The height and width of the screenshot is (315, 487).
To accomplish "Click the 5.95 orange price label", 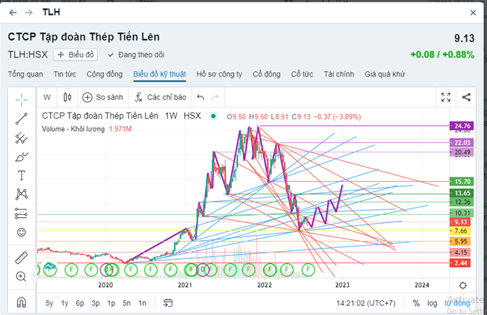I will (x=460, y=241).
